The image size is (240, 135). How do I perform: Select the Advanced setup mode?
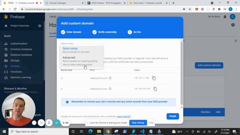pyautogui.click(x=82, y=61)
